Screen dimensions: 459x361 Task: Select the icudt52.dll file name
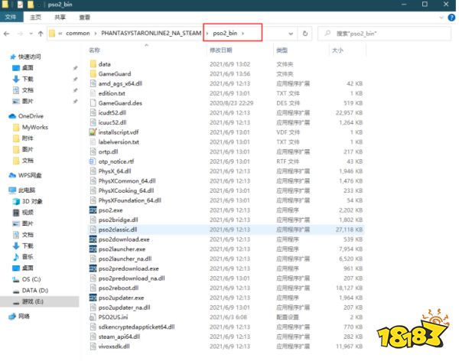112,112
